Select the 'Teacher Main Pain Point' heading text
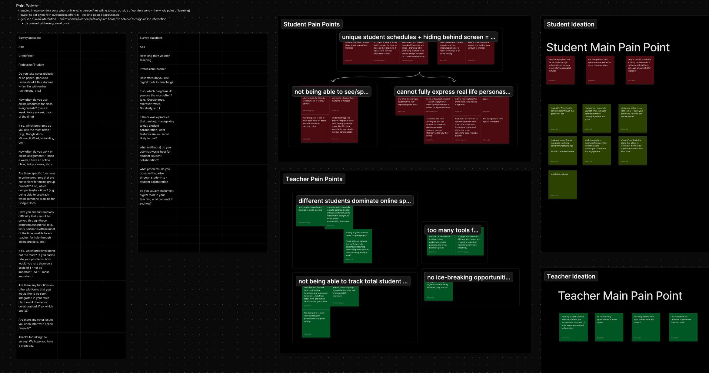 click(x=620, y=296)
